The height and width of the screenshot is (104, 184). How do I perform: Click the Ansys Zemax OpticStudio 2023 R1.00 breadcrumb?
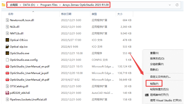tap(86, 5)
